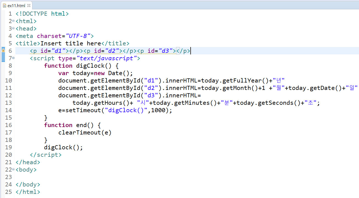Click 'setTimeout' on line 14
The height and width of the screenshot is (198, 359).
(83, 110)
